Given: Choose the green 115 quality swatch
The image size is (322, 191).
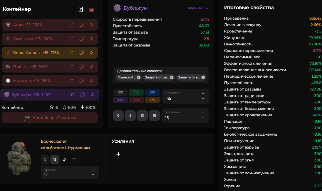Looking at the screenshot, I should (x=136, y=92).
